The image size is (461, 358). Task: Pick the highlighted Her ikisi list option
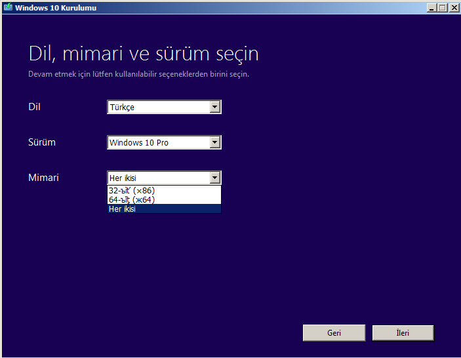pos(164,209)
